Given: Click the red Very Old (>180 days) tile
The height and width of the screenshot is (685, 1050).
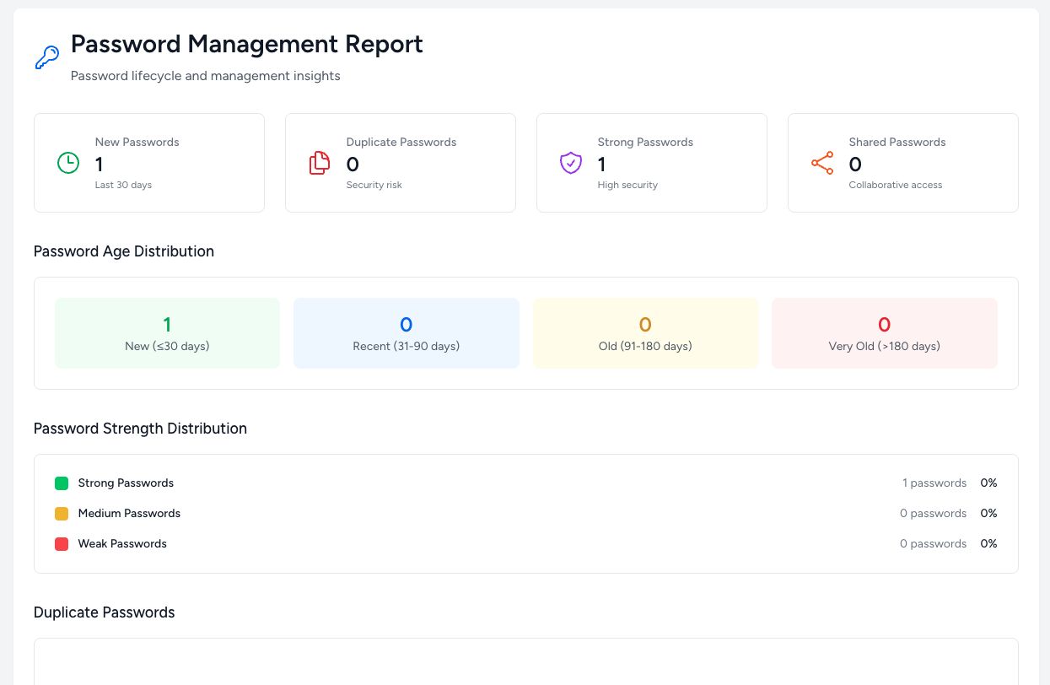Looking at the screenshot, I should click(x=884, y=333).
